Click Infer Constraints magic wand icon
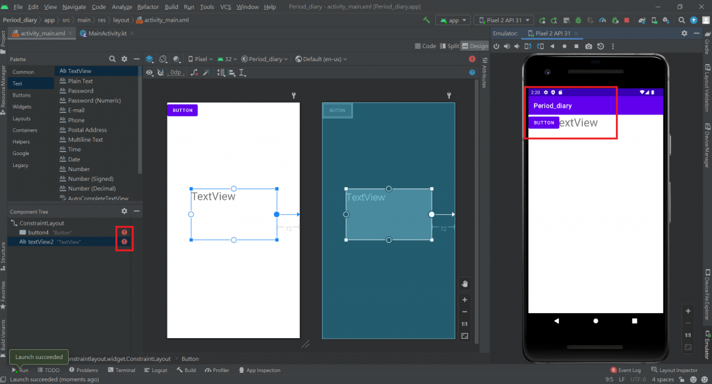This screenshot has width=712, height=384. [206, 73]
